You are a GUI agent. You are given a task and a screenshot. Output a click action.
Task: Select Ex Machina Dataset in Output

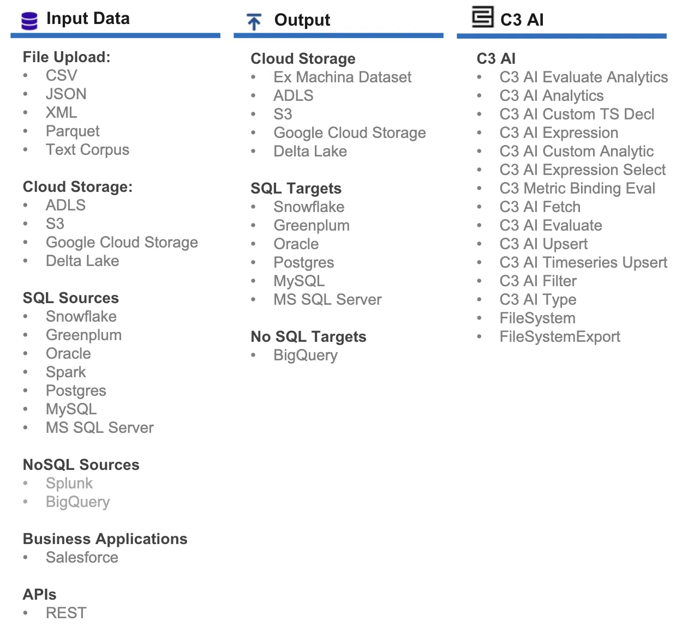(x=342, y=77)
